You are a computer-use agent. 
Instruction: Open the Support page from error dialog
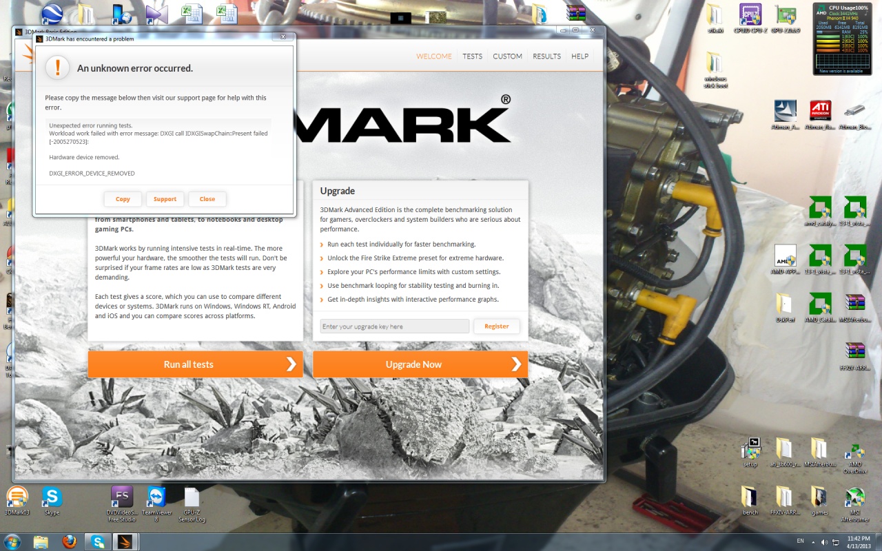coord(165,199)
